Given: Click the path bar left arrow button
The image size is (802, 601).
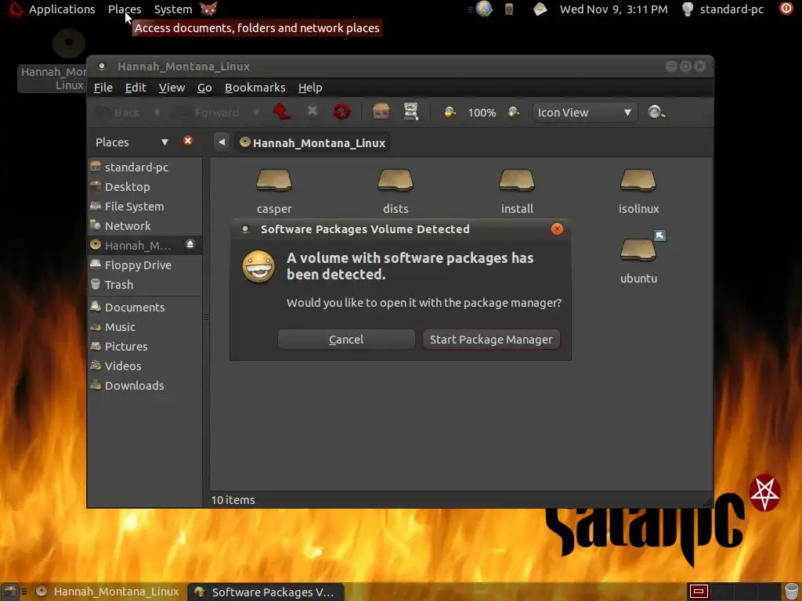Looking at the screenshot, I should click(222, 142).
